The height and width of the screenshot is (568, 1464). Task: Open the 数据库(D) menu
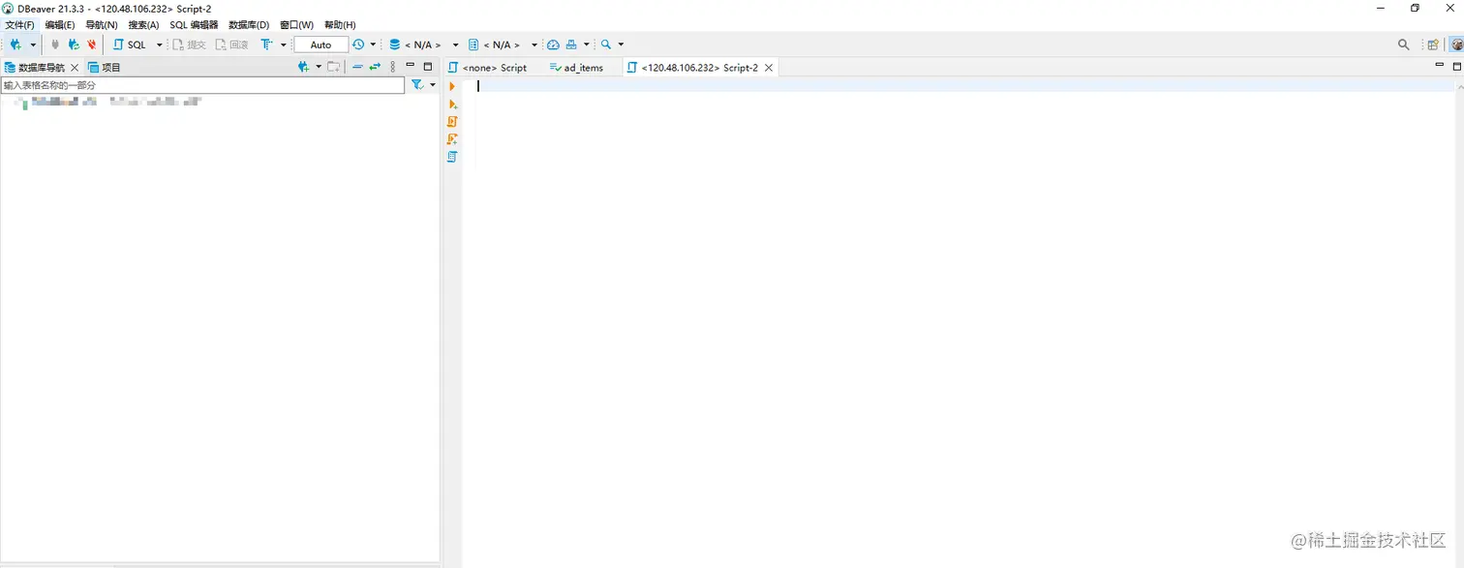click(x=249, y=25)
